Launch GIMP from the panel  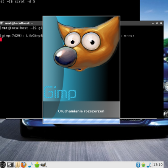tap(43, 165)
